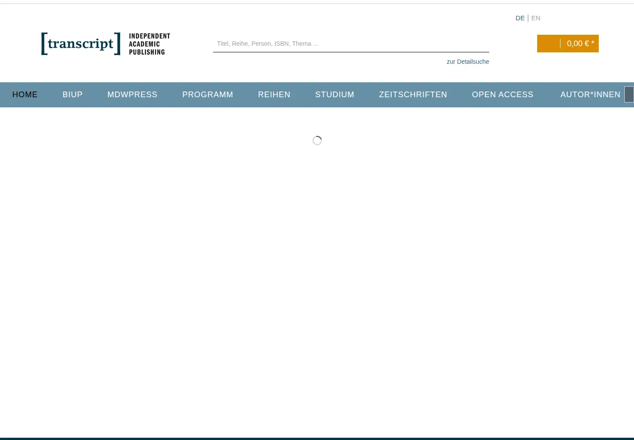The height and width of the screenshot is (440, 634).
Task: Click the transcript publisher logo
Action: tap(106, 44)
